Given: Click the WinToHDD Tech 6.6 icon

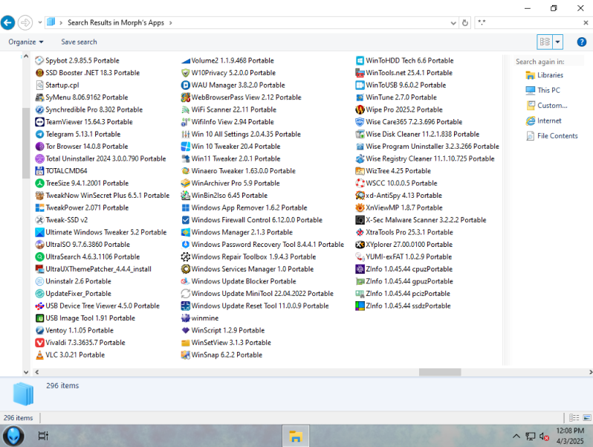Looking at the screenshot, I should coord(360,60).
